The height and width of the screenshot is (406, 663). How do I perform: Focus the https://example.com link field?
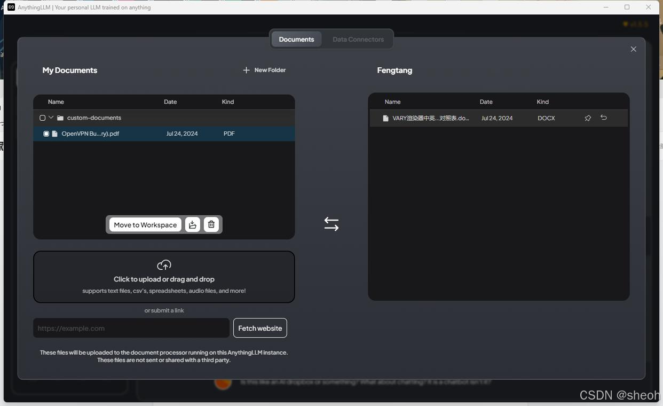[x=131, y=328]
